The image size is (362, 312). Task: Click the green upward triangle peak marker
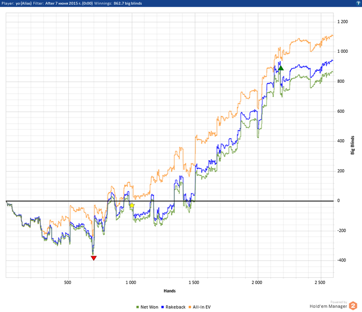pos(281,68)
